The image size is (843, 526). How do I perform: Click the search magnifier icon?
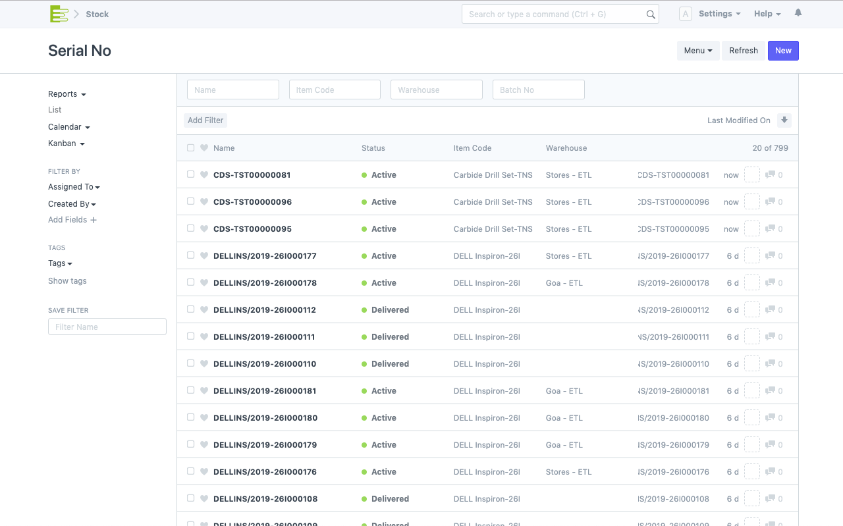650,14
